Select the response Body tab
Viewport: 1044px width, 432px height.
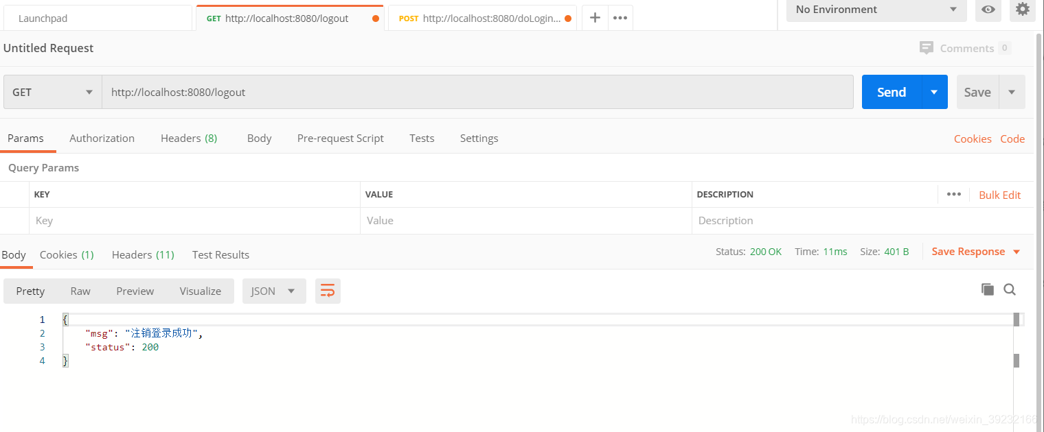tap(14, 254)
